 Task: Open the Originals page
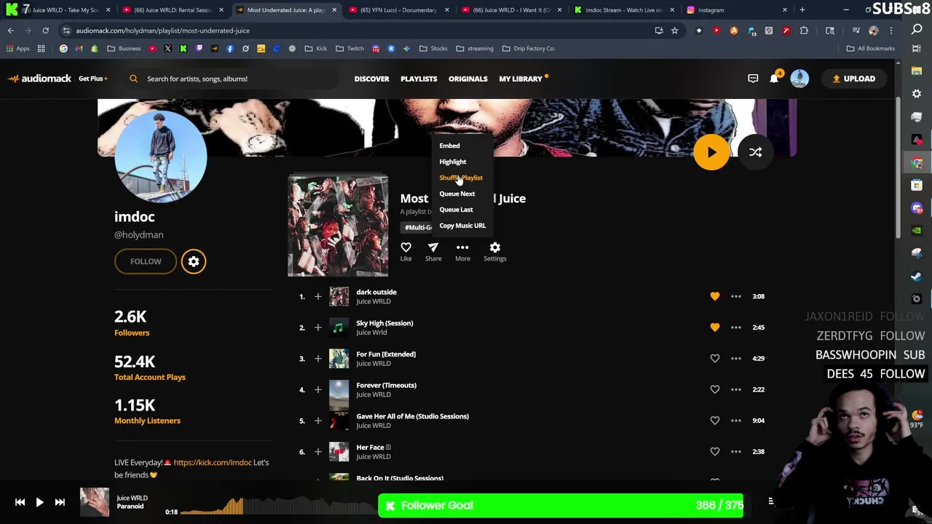coord(467,79)
